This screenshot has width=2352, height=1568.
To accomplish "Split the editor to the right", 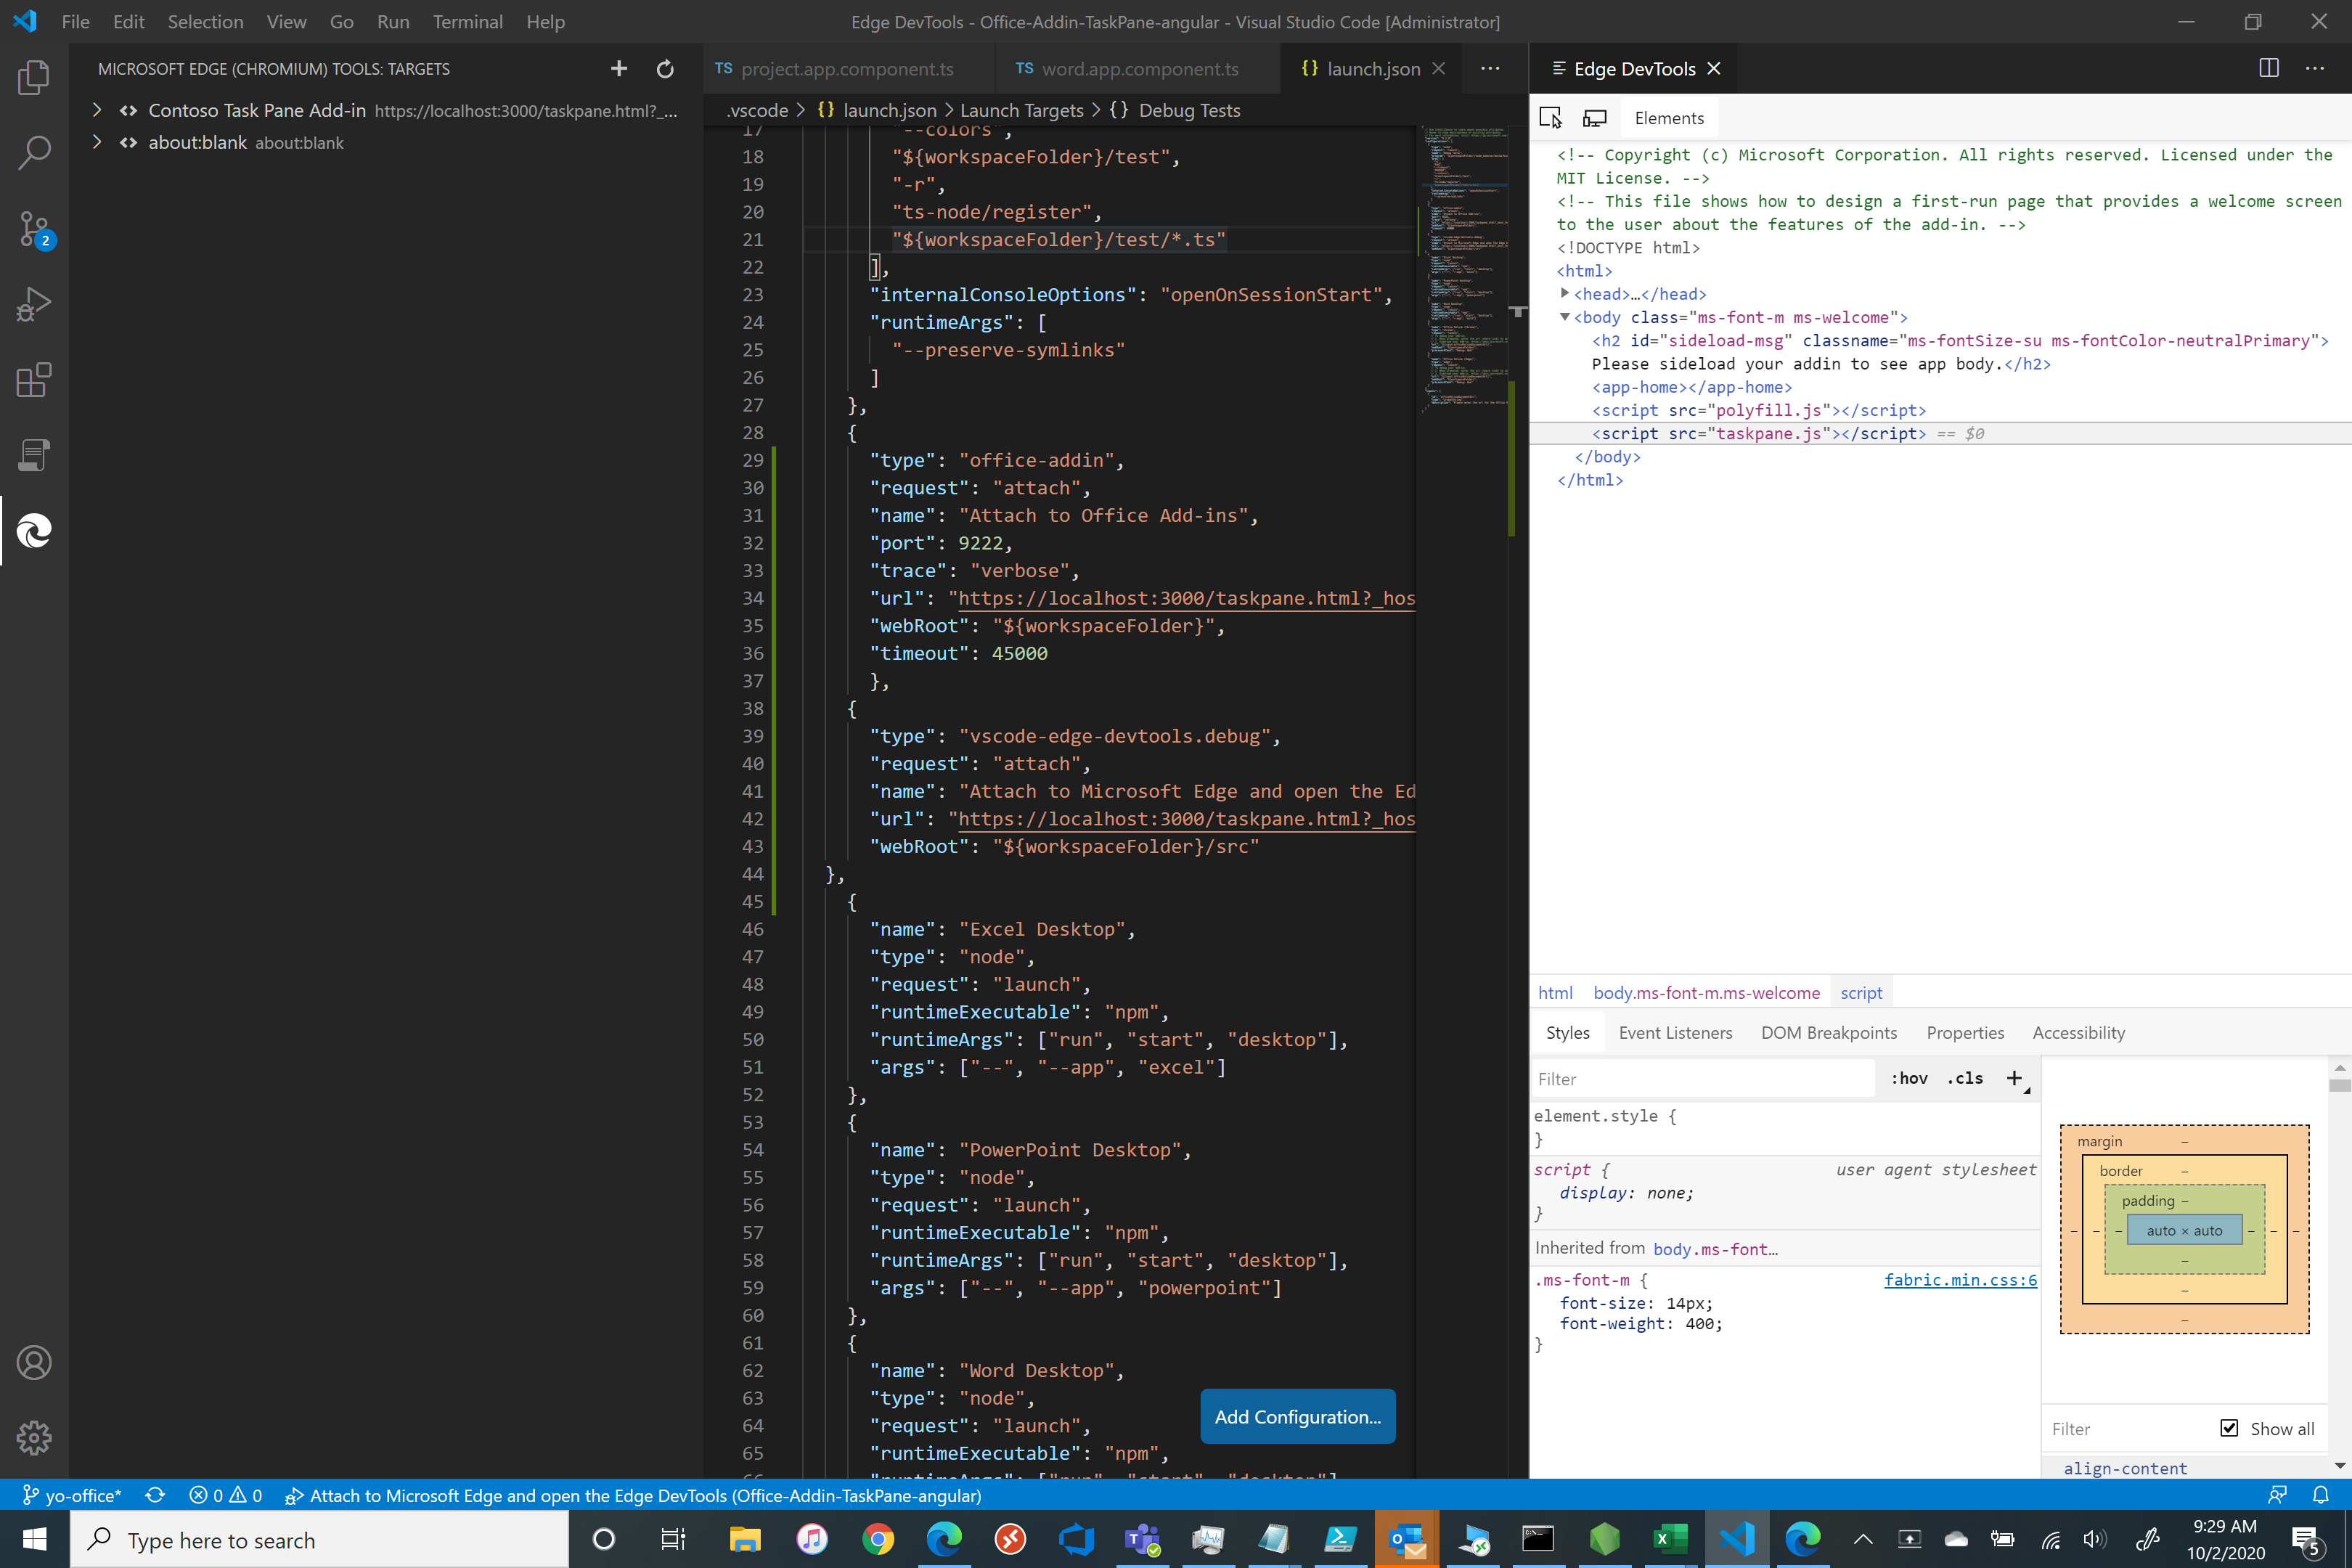I will [x=2268, y=68].
